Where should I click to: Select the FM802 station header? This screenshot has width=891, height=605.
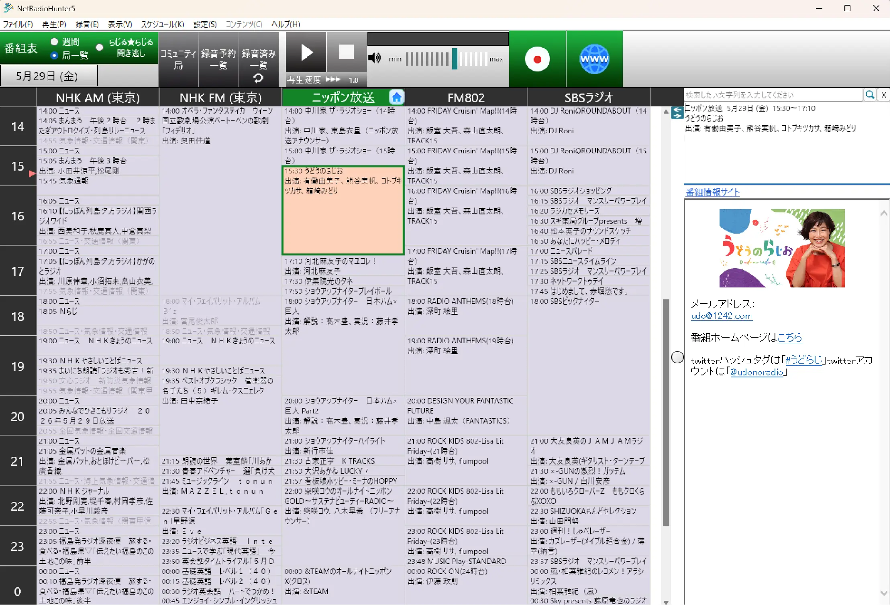pyautogui.click(x=466, y=97)
